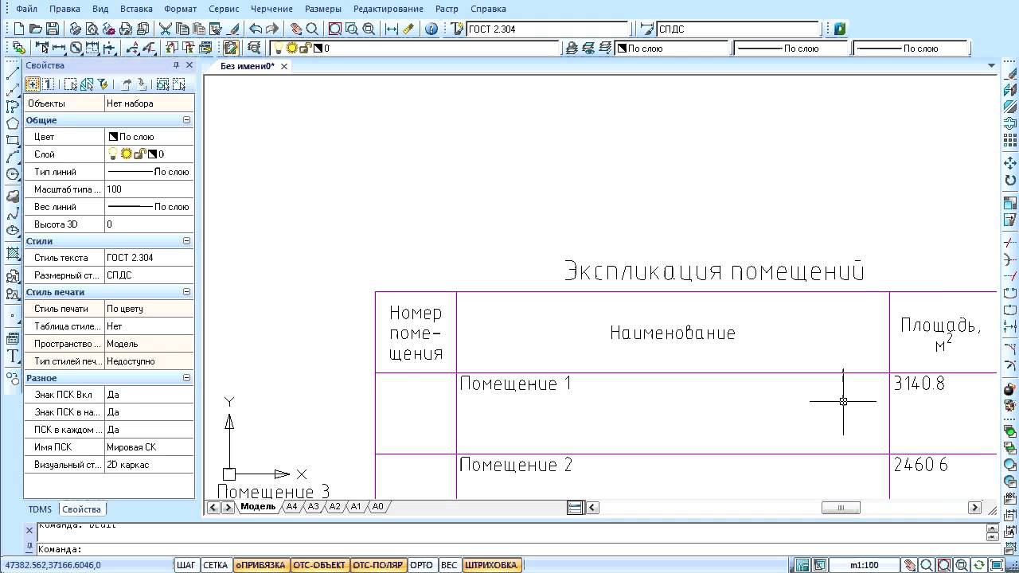Toggle СЕТКА grid display
Screen dimensions: 1019x573
coord(216,565)
